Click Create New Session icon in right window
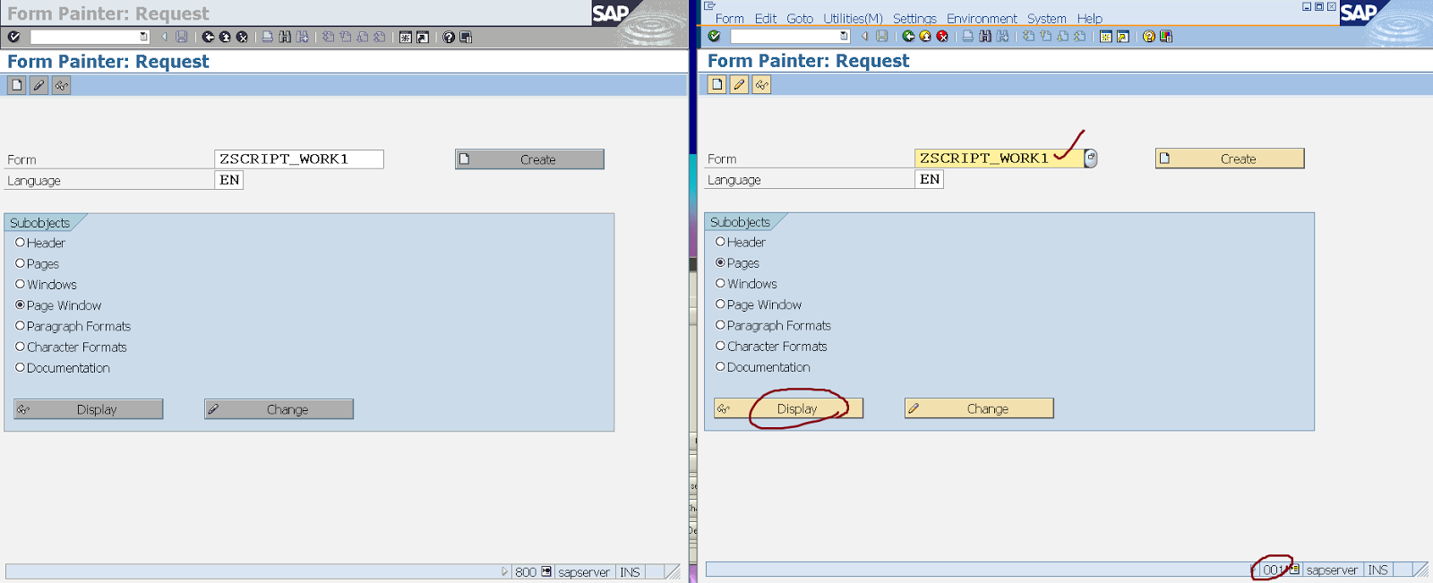Screen dimensions: 1433x583 (x=1106, y=37)
